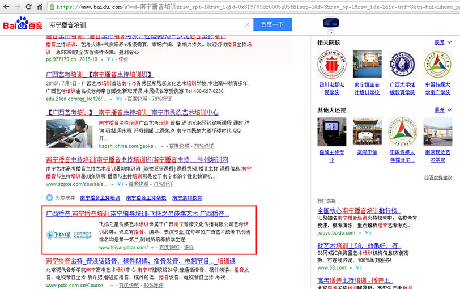
Task: Click the 79%好评 rating link
Action: point(162,99)
